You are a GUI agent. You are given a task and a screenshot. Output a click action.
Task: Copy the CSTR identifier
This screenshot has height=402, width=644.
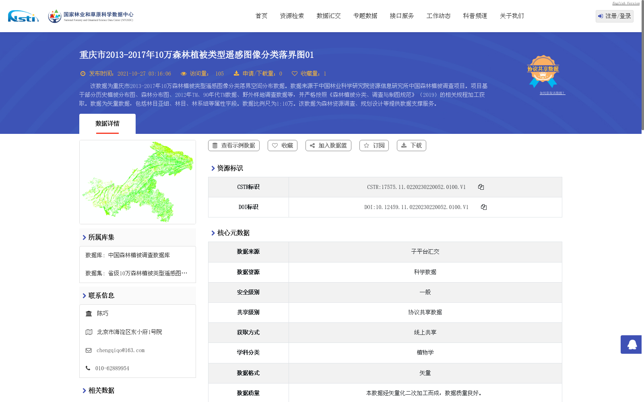coord(481,187)
